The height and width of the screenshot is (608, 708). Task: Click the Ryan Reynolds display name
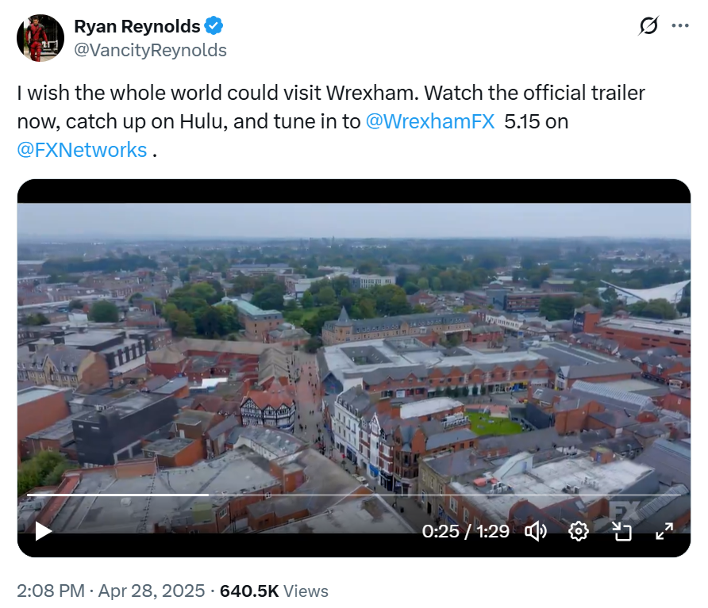pos(137,26)
